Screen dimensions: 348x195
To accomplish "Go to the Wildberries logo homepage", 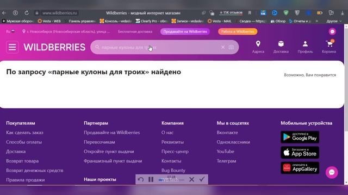I will pos(54,47).
